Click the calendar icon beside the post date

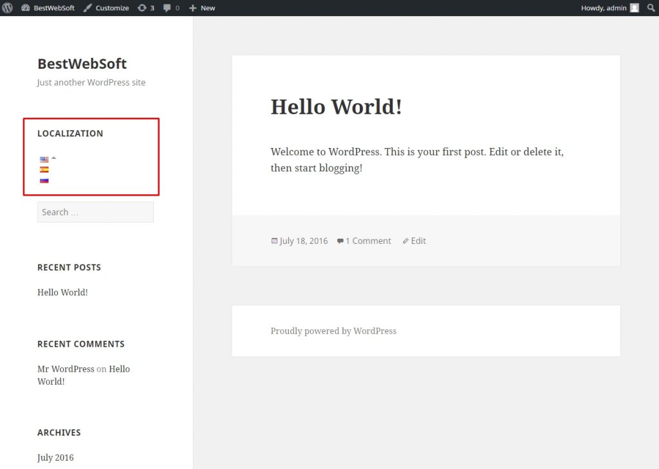pos(274,241)
